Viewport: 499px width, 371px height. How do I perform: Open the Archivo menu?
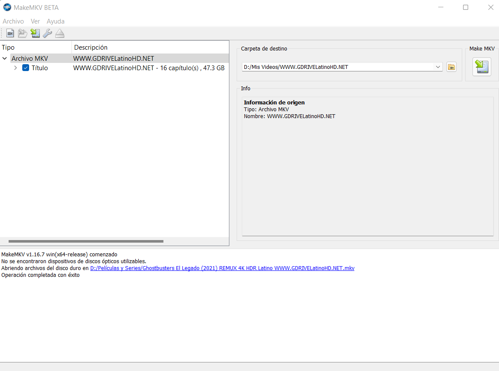(13, 21)
